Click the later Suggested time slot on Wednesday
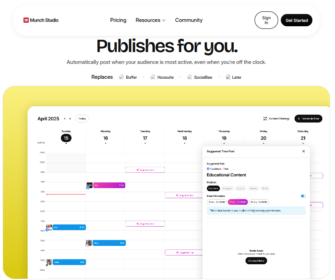The image size is (335, 280). [184, 252]
